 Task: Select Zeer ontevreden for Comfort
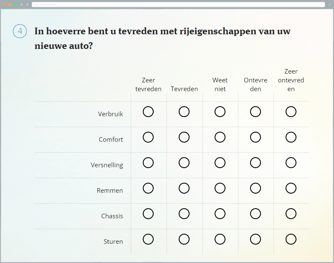coord(291,137)
